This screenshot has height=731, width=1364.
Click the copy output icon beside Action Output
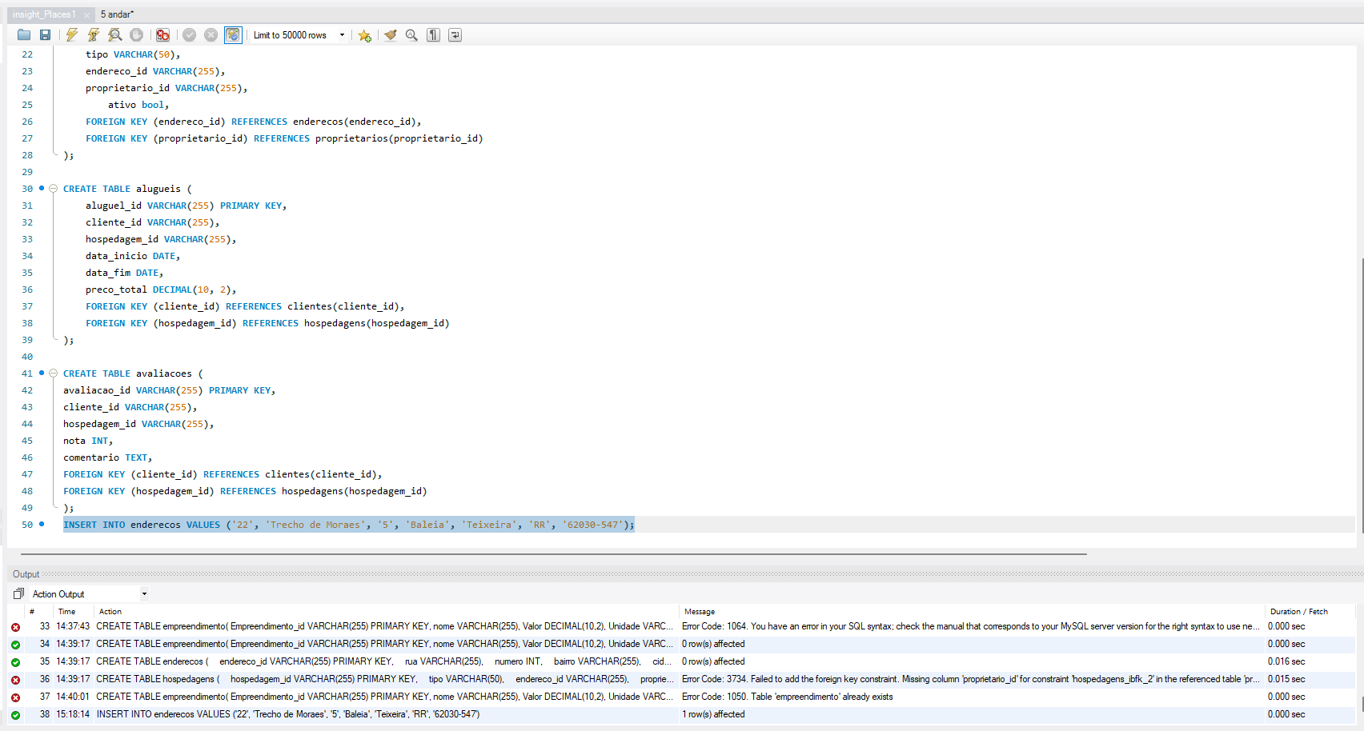tap(18, 593)
